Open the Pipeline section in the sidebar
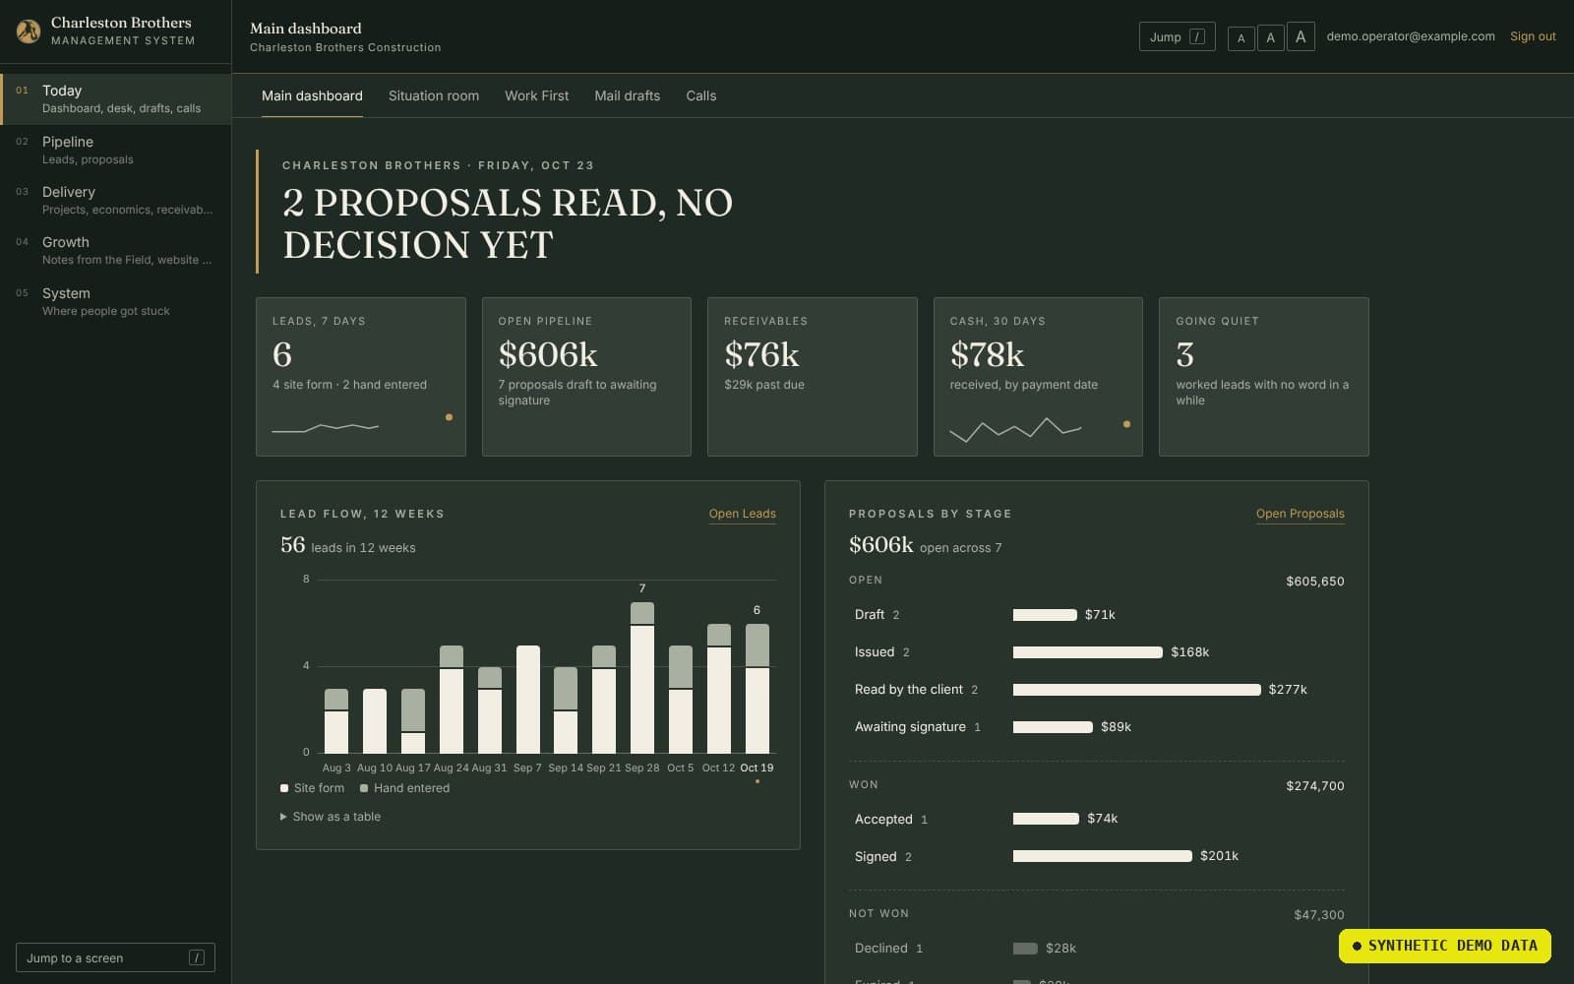This screenshot has width=1574, height=984. [116, 150]
